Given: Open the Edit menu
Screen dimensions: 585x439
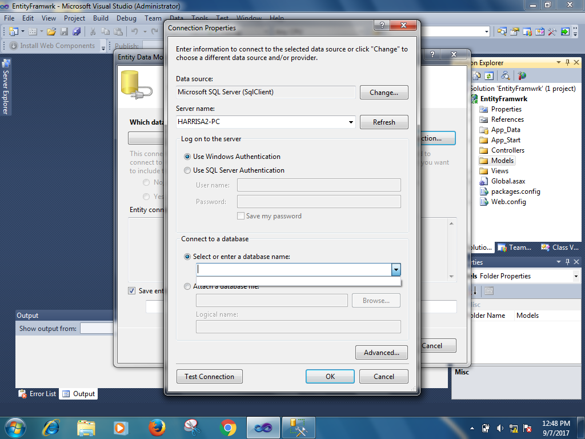Looking at the screenshot, I should tap(27, 18).
